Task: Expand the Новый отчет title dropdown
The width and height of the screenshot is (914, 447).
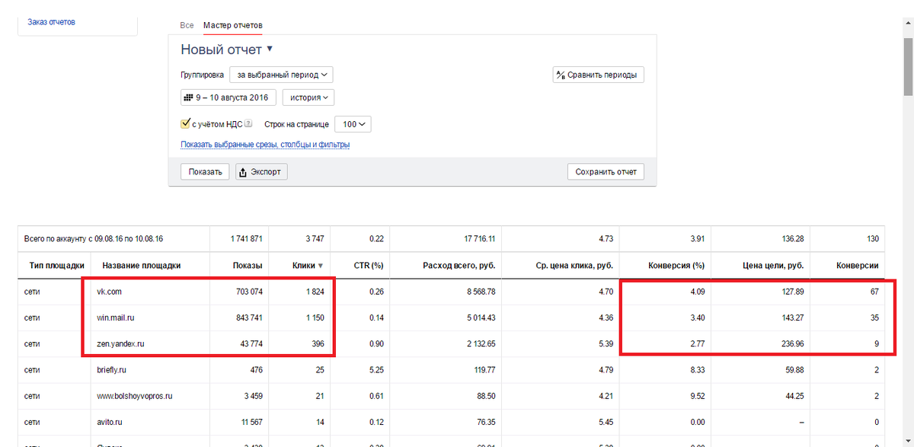Action: 226,49
